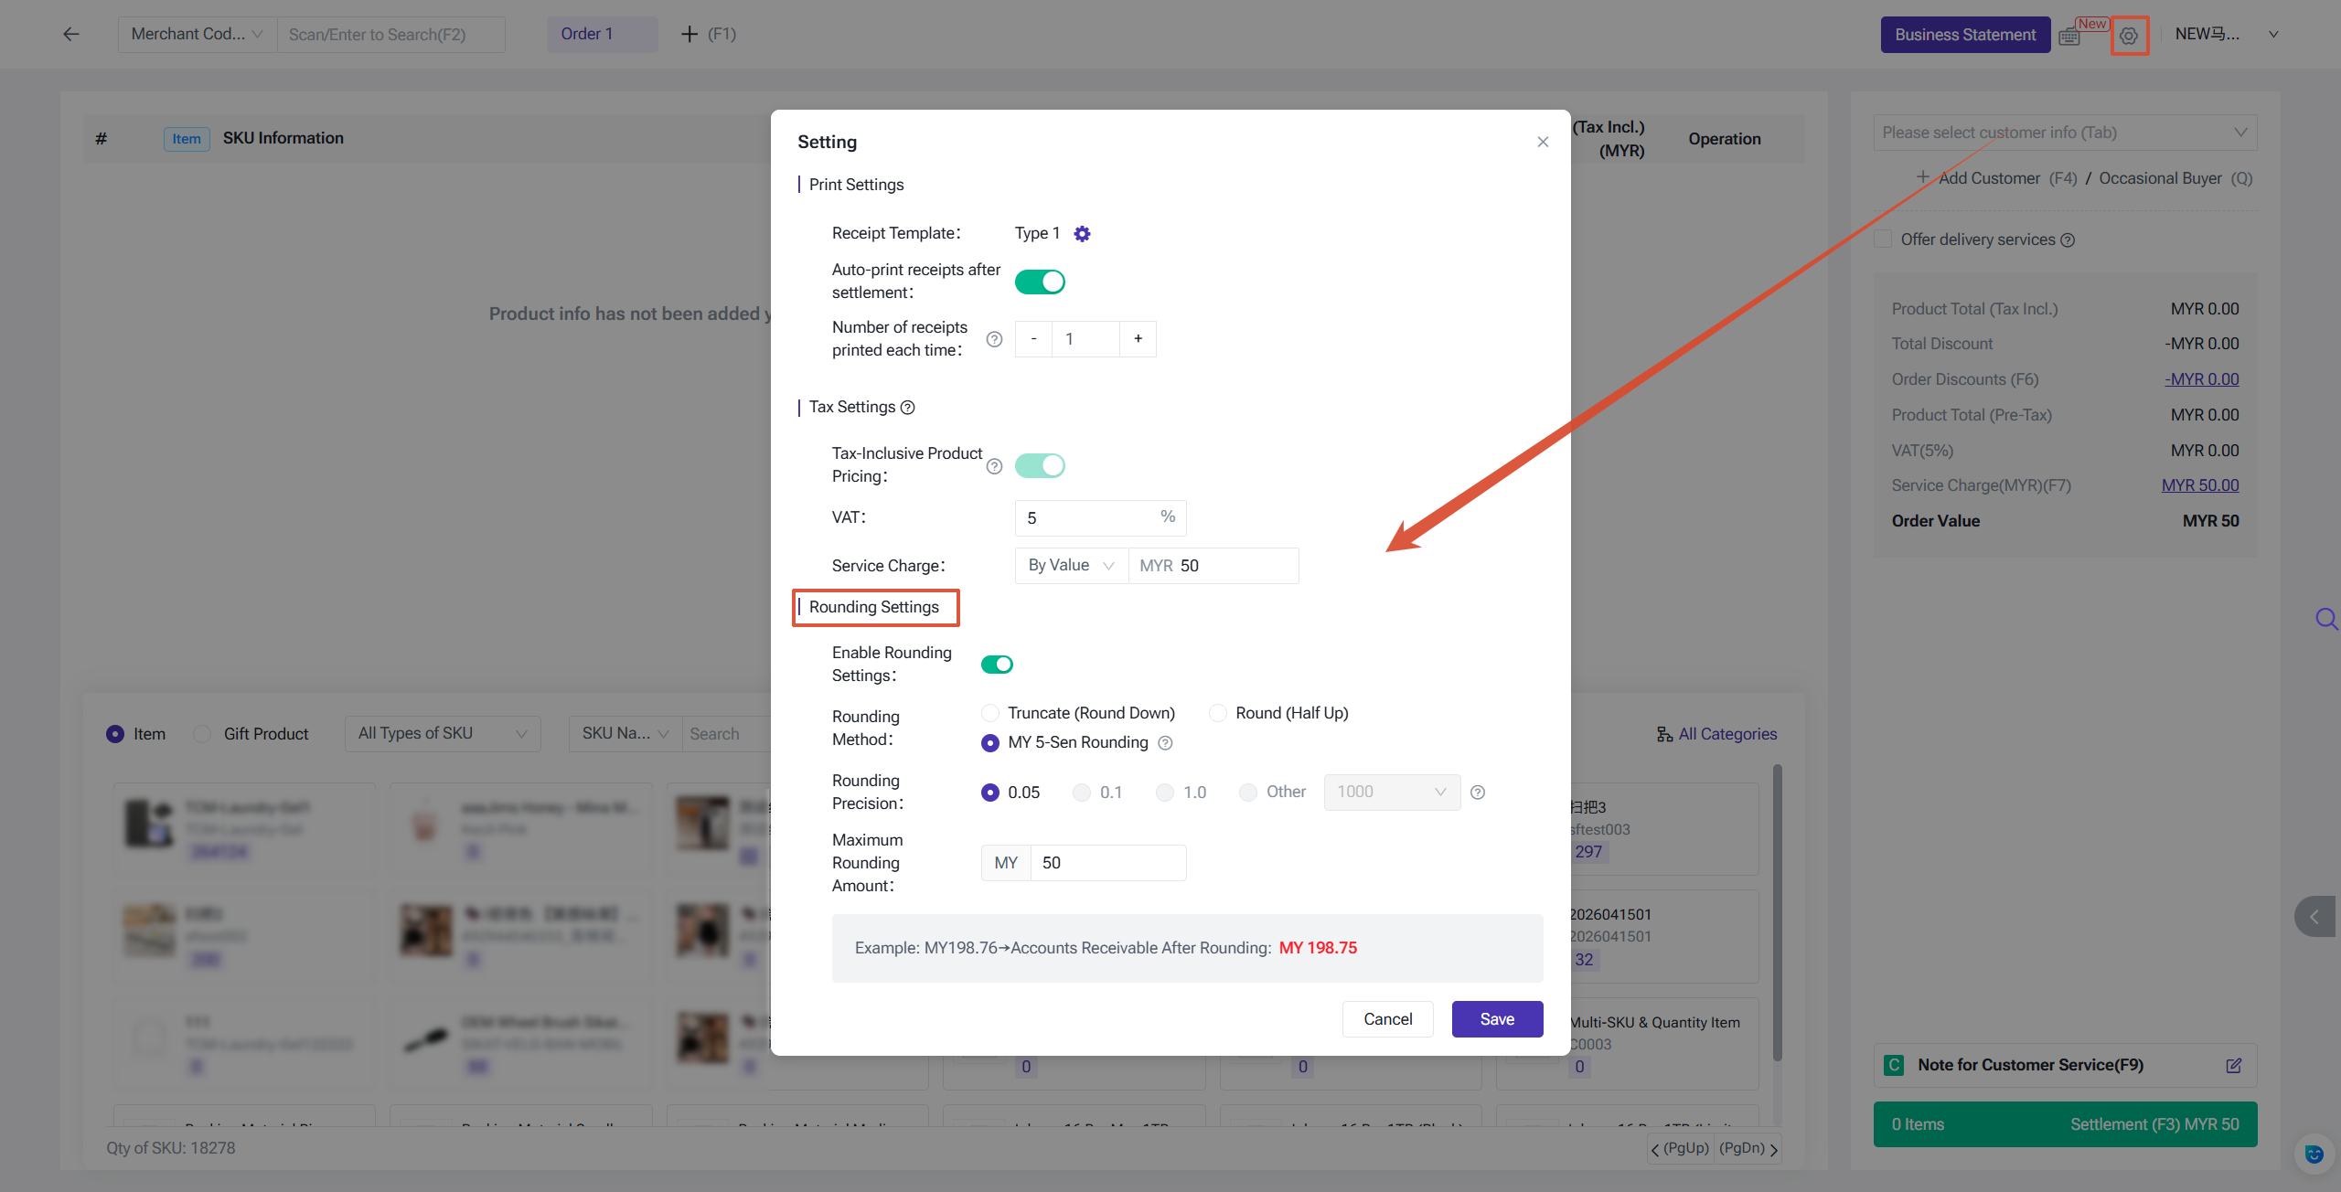This screenshot has height=1192, width=2341.
Task: Click the back arrow icon
Action: pos(71,35)
